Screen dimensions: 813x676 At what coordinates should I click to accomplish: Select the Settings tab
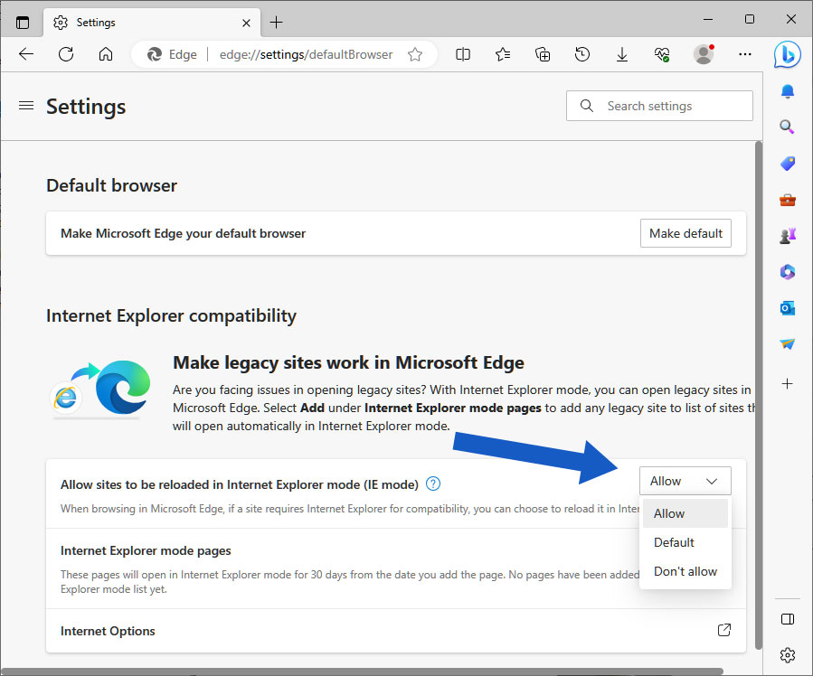pyautogui.click(x=152, y=23)
